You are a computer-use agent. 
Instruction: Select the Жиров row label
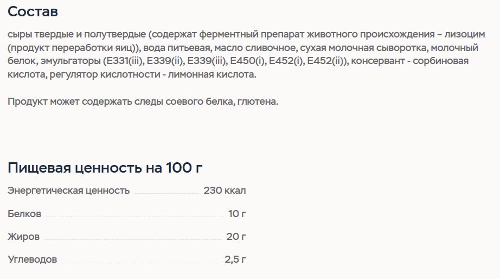coord(24,237)
